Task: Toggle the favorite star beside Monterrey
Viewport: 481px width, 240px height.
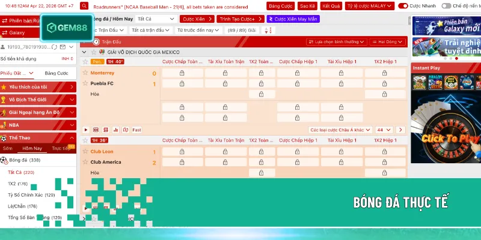Action: pyautogui.click(x=85, y=73)
